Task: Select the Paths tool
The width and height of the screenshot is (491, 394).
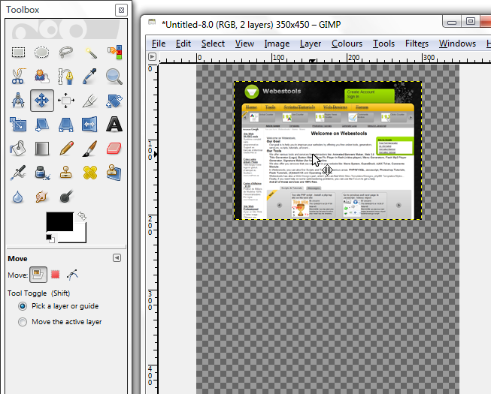Action: coord(65,77)
